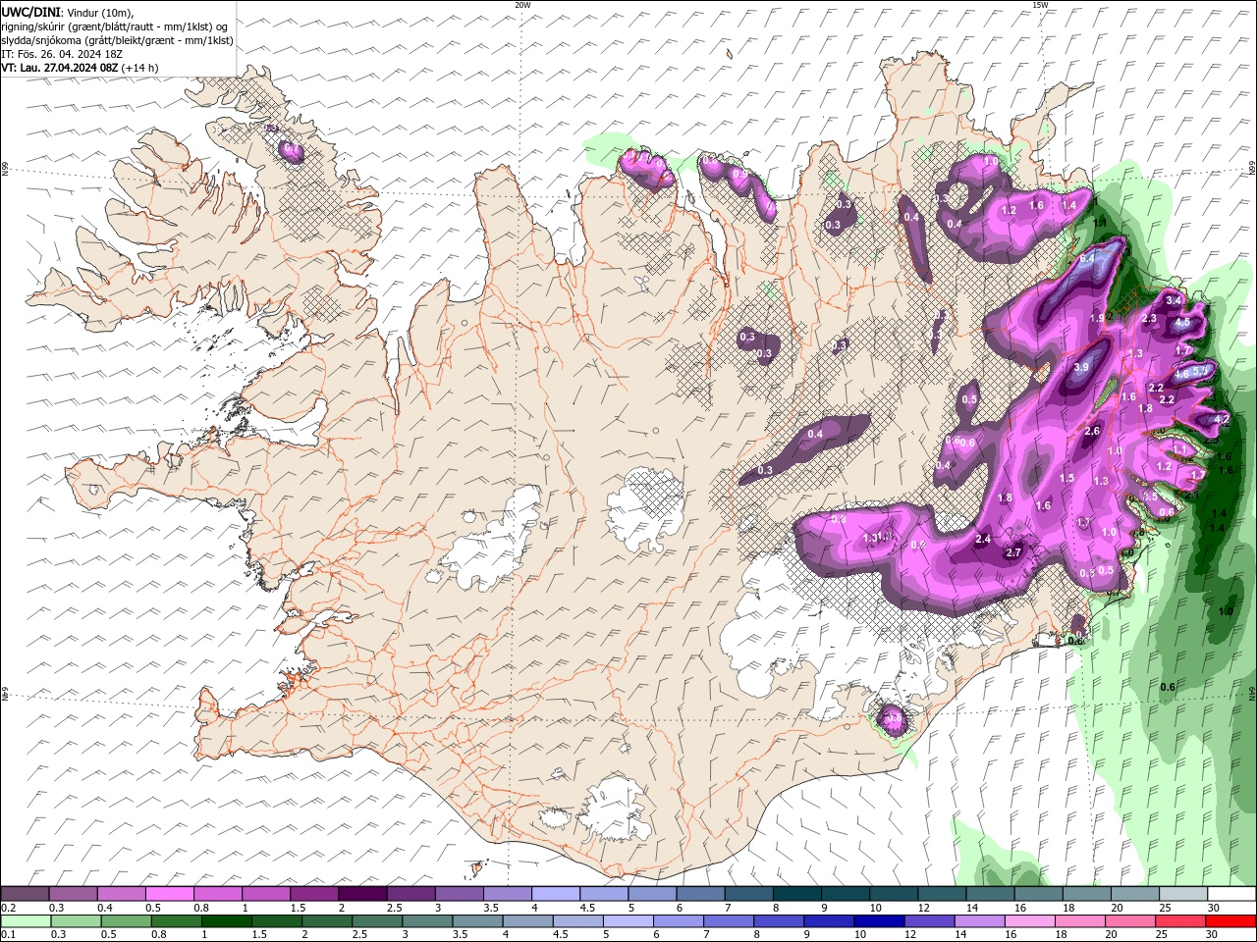Click the 4.5 value on the map
Image resolution: width=1257 pixels, height=942 pixels.
(1182, 322)
